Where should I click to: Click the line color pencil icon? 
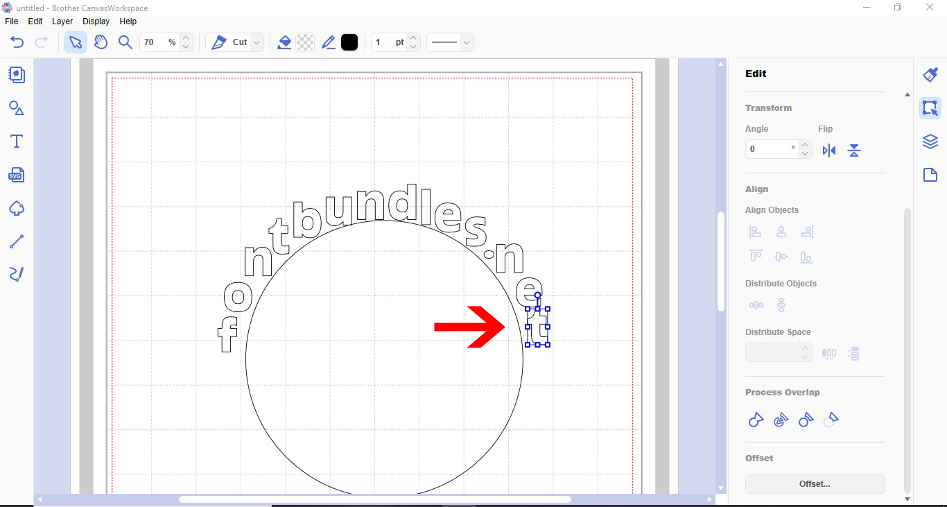(329, 42)
